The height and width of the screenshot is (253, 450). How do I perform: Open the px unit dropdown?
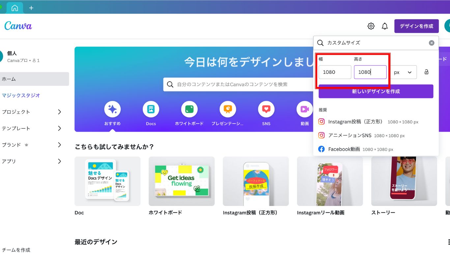tap(403, 72)
